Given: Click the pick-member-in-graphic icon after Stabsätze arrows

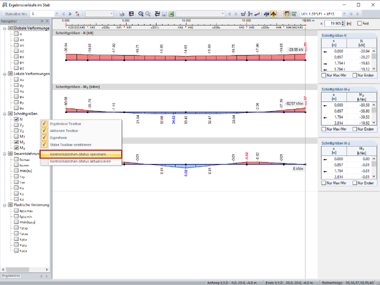Looking at the screenshot, I should [77, 14].
